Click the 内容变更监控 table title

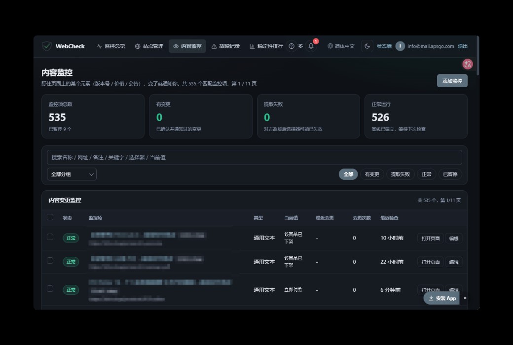pyautogui.click(x=65, y=200)
